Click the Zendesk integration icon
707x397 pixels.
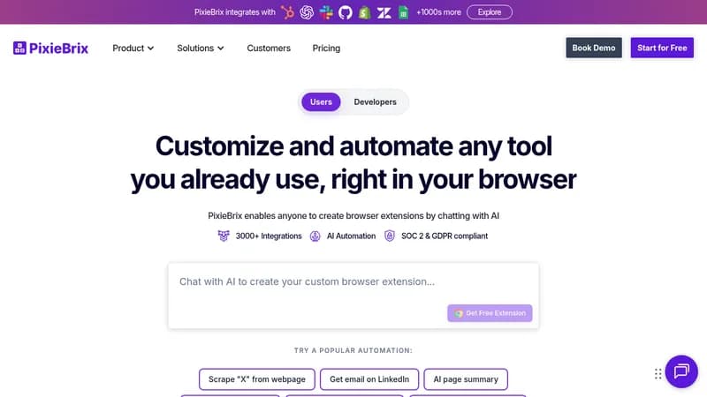point(384,12)
